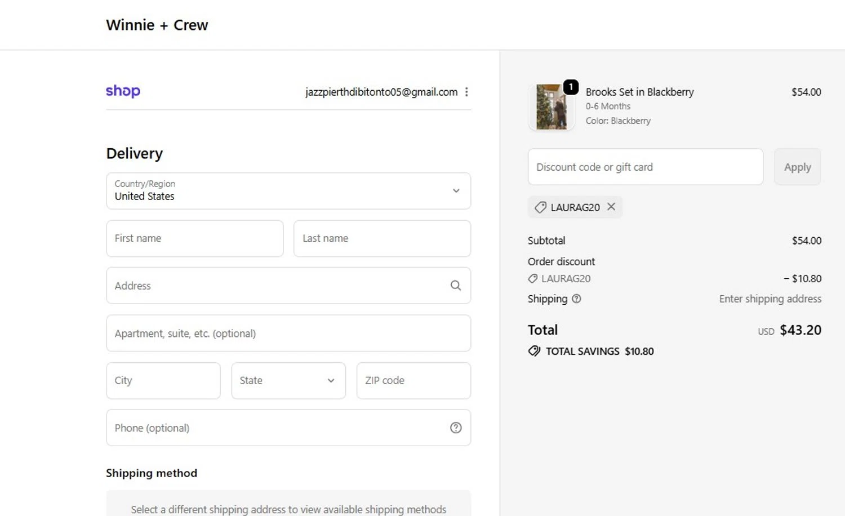Remove the LAURAG20 discount code
845x516 pixels.
pos(611,207)
